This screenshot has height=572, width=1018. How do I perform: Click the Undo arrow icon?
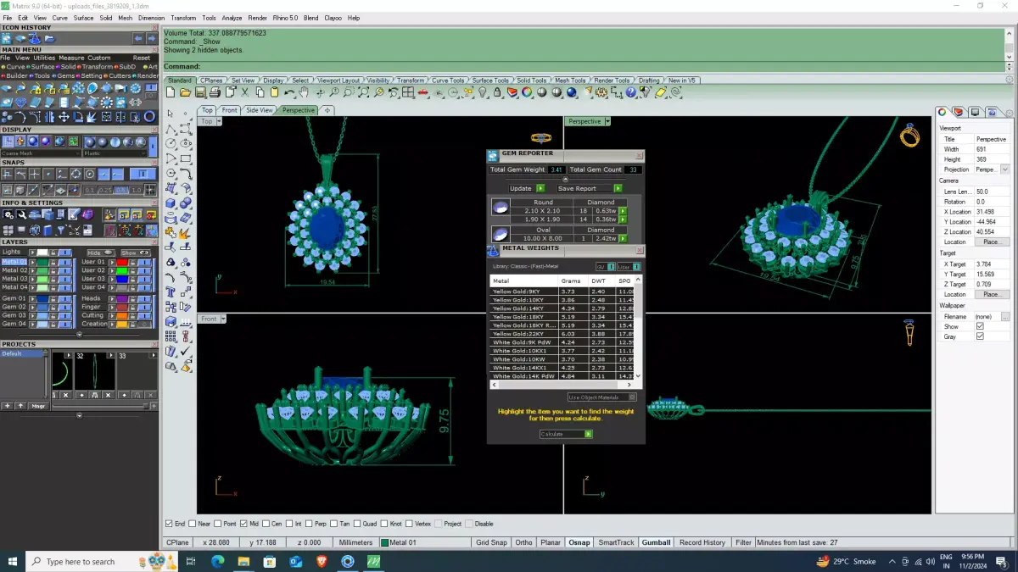289,92
